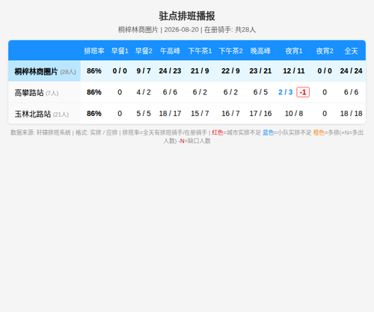Click 高攀路站 全天 value 6 / 6
Screen dimensions: 374x312
coord(351,92)
